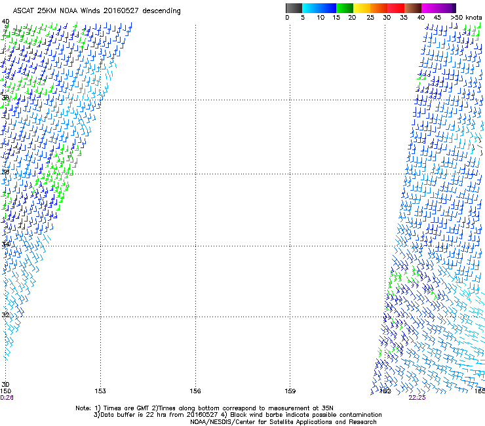Pick the magenta 40–45 knots color bar segment
The height and width of the screenshot is (426, 485).
(430, 8)
